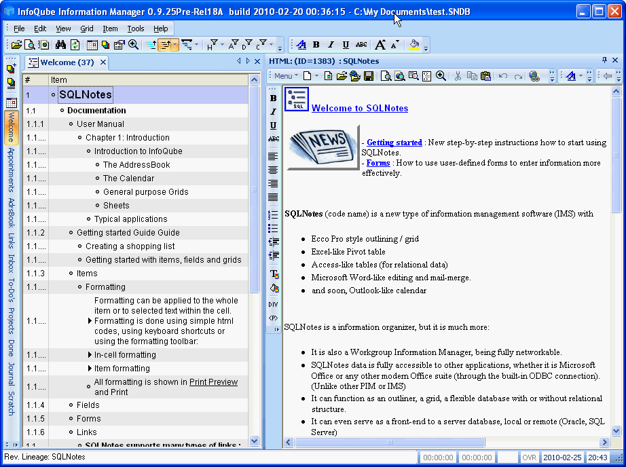Image resolution: width=626 pixels, height=467 pixels.
Task: Click the numbered list icon in vertical toolbar
Action: pos(273,214)
